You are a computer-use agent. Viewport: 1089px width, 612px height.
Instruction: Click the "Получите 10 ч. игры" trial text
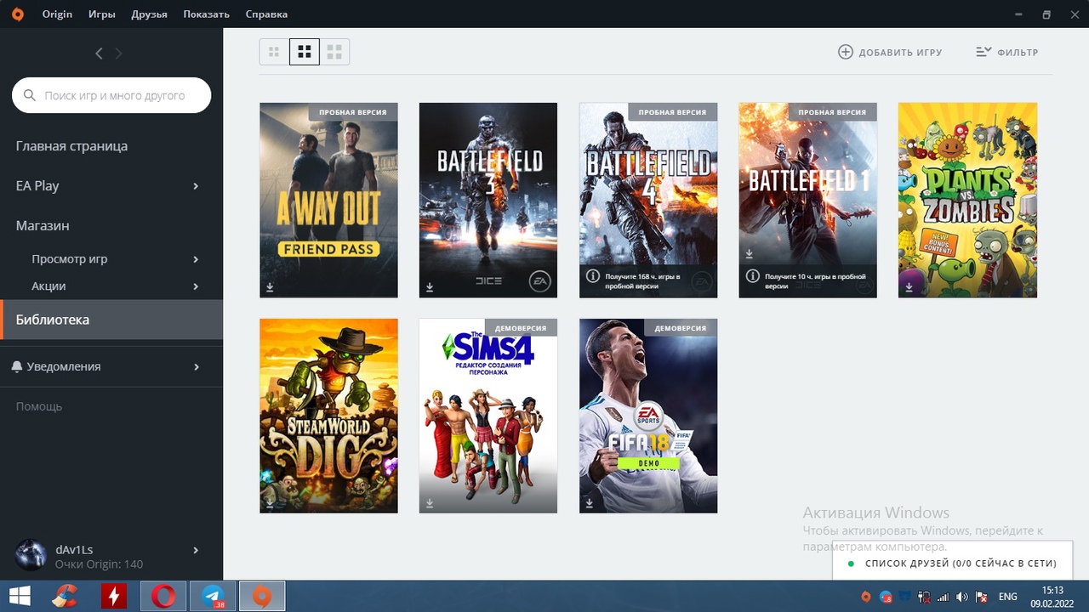815,281
